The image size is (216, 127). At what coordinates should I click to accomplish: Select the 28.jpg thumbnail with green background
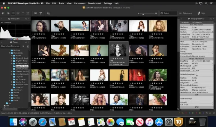click(158, 75)
